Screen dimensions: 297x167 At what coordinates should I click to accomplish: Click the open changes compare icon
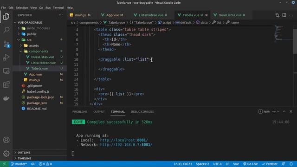click(x=278, y=15)
